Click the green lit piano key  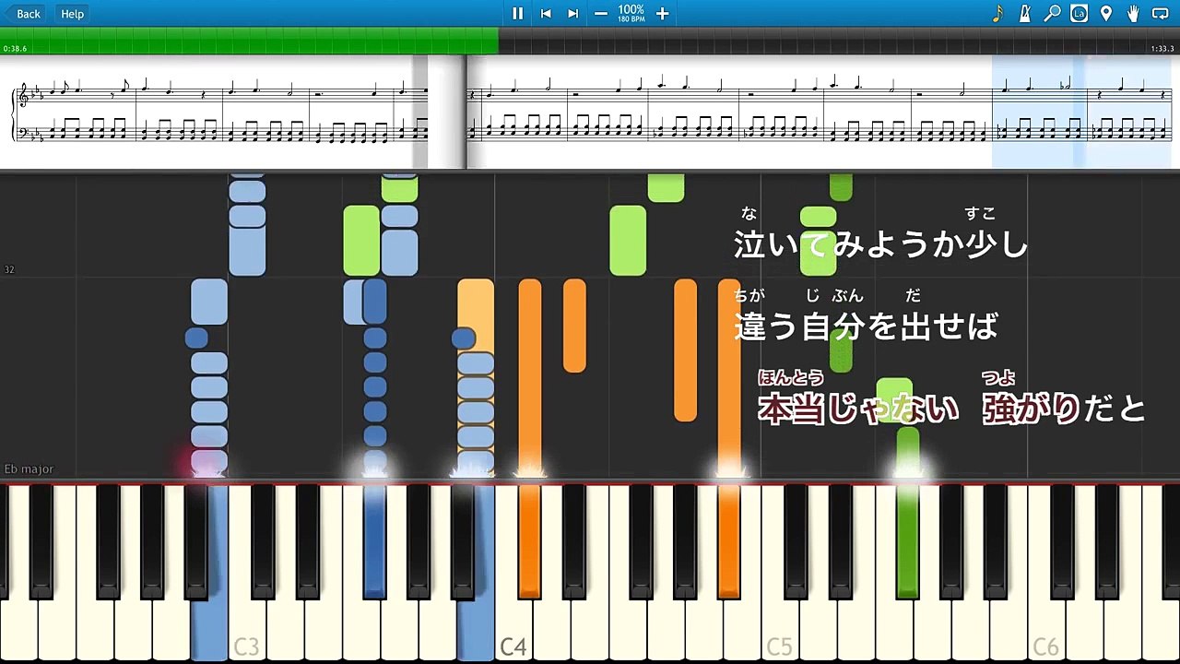click(907, 542)
